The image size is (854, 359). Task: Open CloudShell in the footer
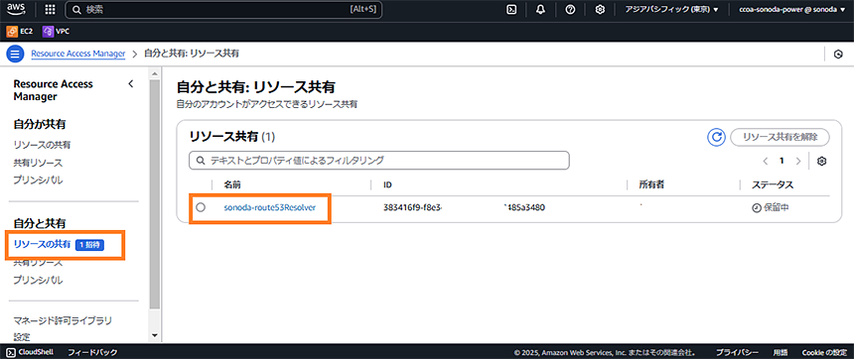click(31, 352)
